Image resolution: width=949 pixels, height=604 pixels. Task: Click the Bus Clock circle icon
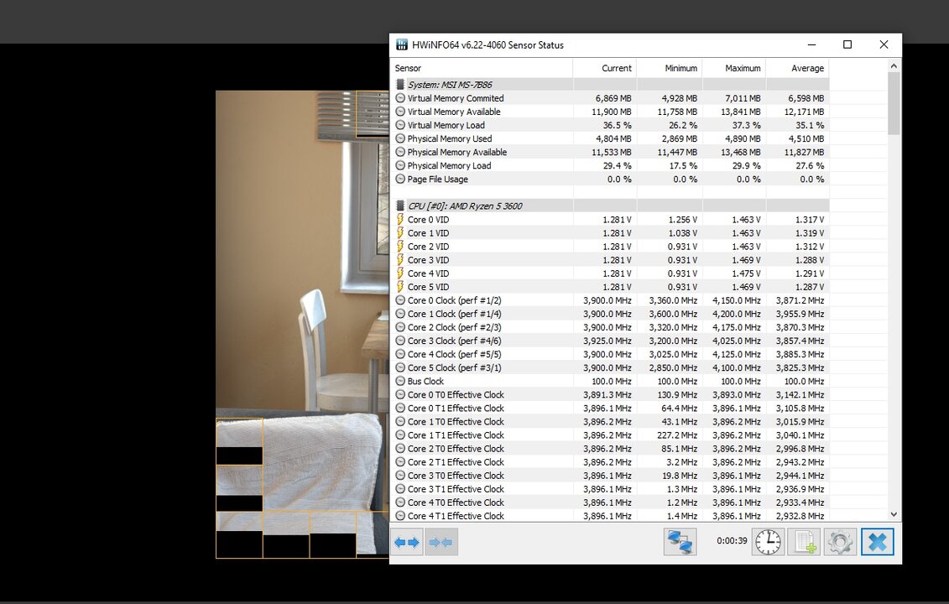point(400,382)
